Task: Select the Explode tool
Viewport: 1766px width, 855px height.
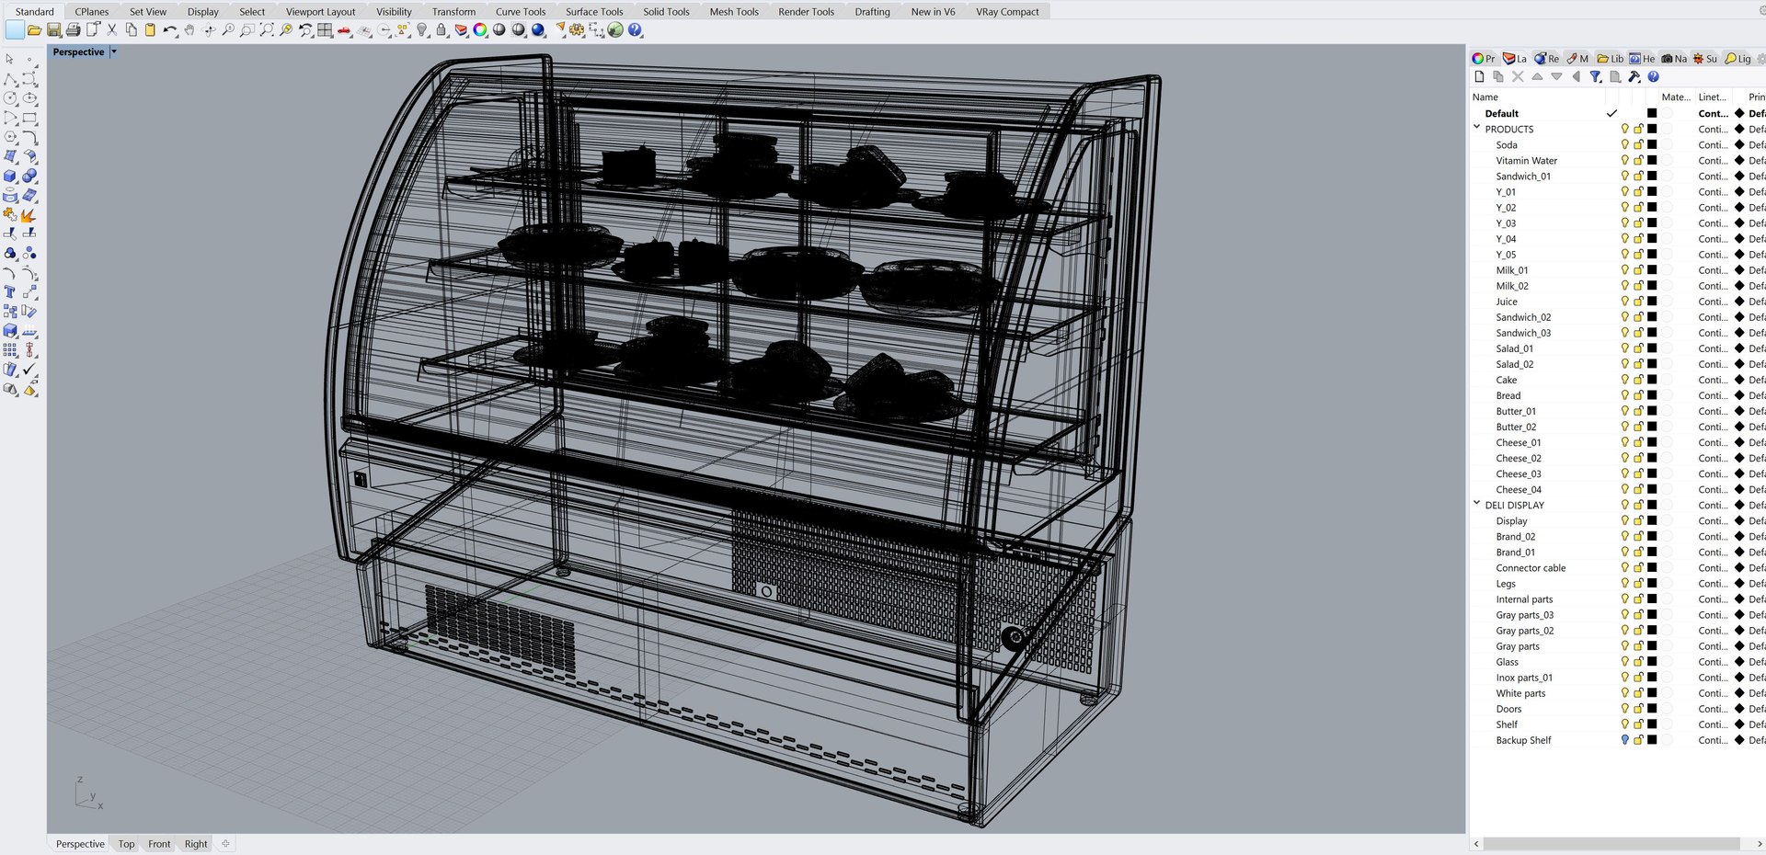Action: coord(29,214)
